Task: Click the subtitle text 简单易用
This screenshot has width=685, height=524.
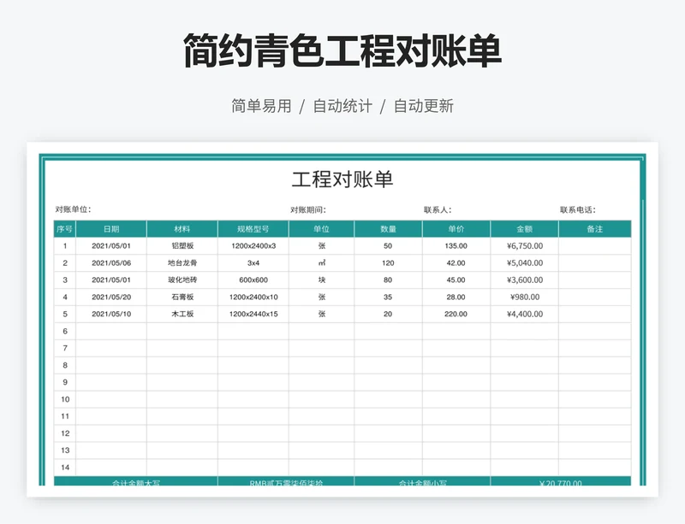Action: 261,106
